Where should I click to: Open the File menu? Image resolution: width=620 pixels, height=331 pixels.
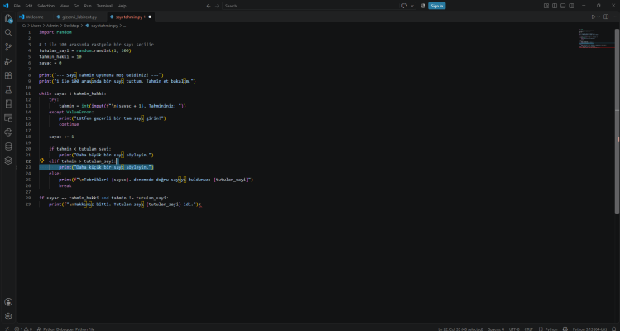pos(17,6)
